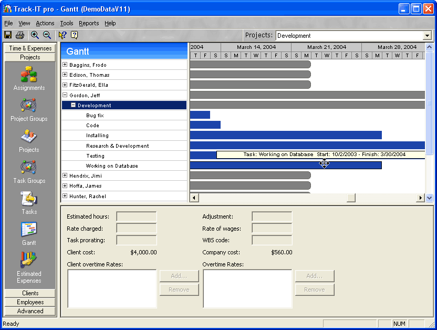Open the Employees sidebar section
Viewport: 437px width, 330px height.
tap(30, 302)
